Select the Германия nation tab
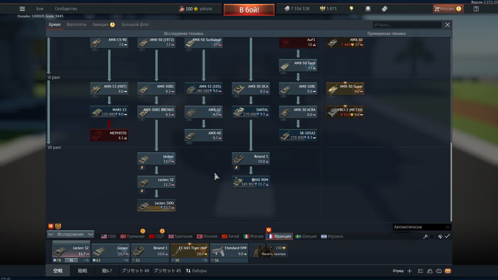The height and width of the screenshot is (280, 498). click(132, 236)
